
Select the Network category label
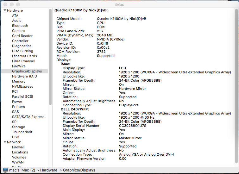[14, 142]
